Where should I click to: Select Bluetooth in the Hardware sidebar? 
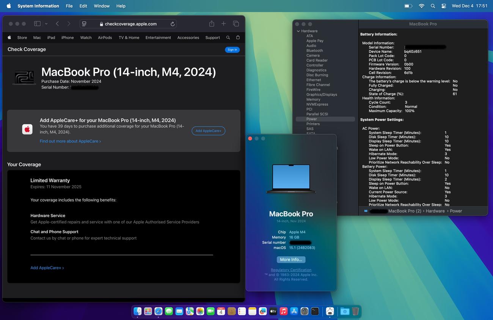[314, 50]
